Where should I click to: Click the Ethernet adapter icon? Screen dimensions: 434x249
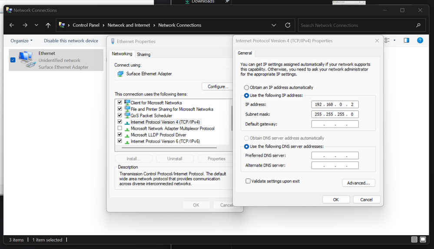tap(27, 60)
